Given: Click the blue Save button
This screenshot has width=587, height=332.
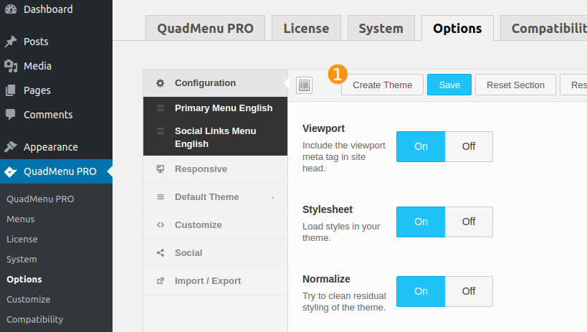Looking at the screenshot, I should click(449, 85).
